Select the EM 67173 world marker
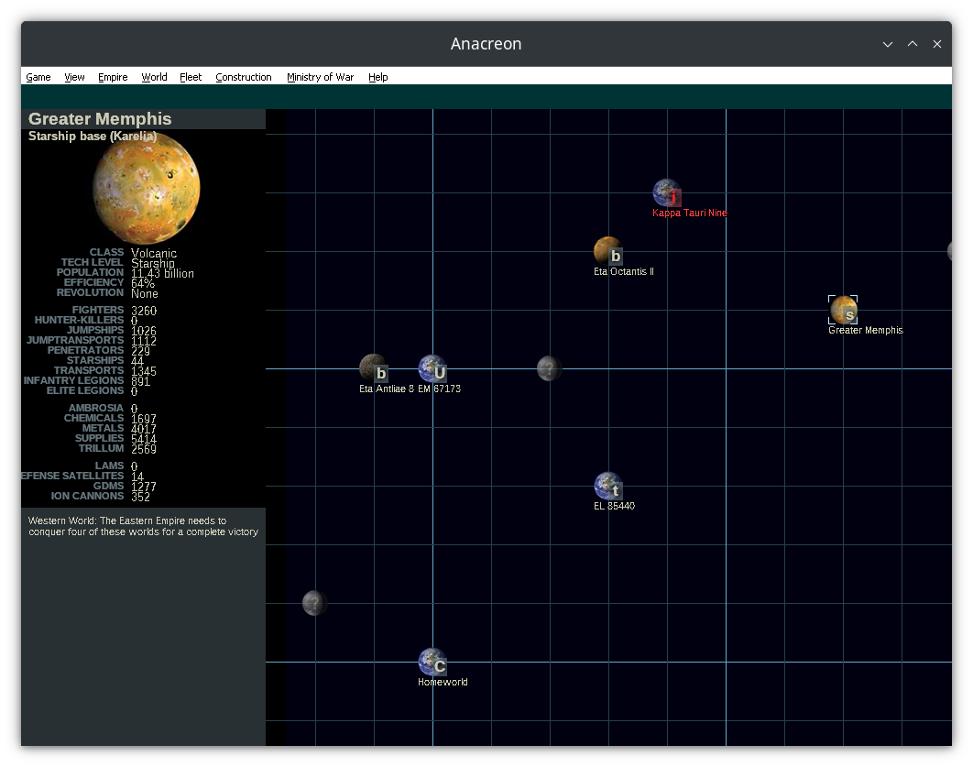 (431, 367)
